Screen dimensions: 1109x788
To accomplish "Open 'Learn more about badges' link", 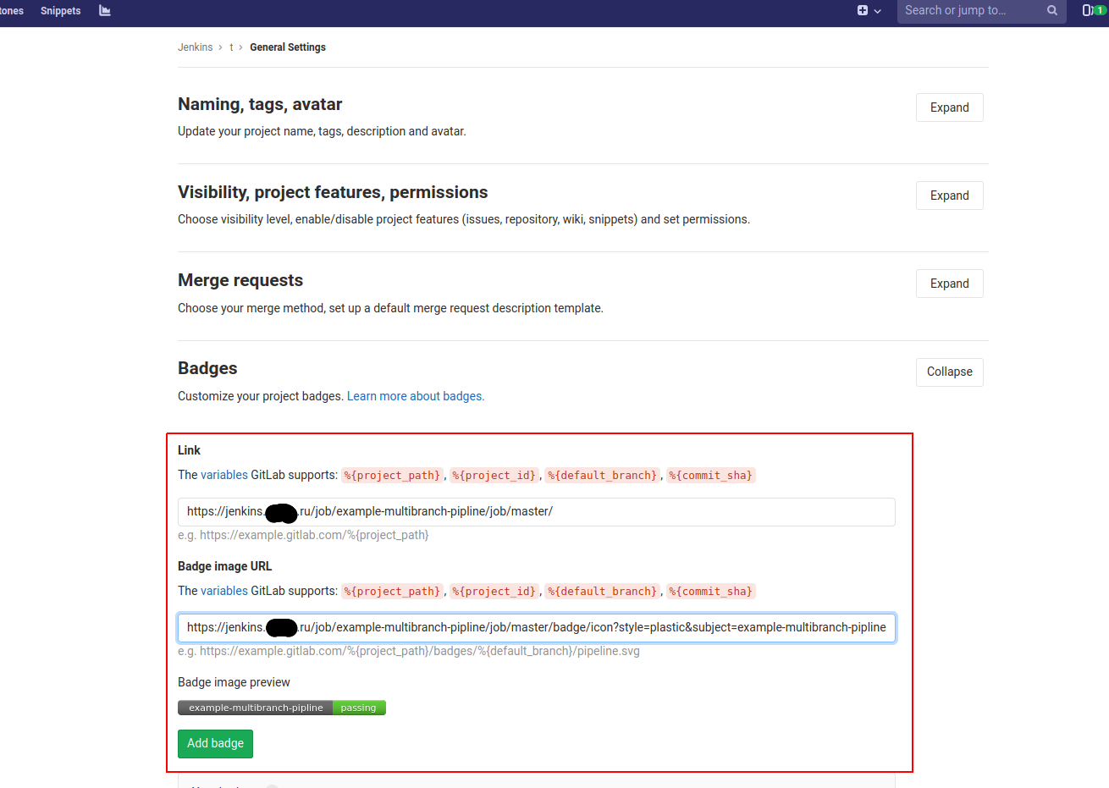I will pos(415,396).
